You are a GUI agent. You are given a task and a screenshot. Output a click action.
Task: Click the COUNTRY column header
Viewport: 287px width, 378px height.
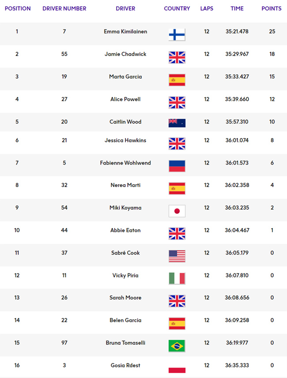tap(177, 8)
